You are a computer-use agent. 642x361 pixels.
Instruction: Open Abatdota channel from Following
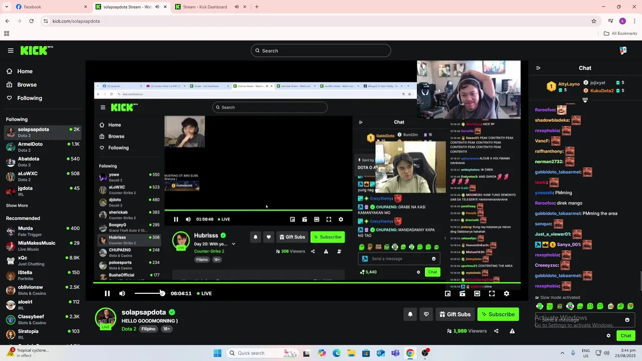pyautogui.click(x=43, y=161)
